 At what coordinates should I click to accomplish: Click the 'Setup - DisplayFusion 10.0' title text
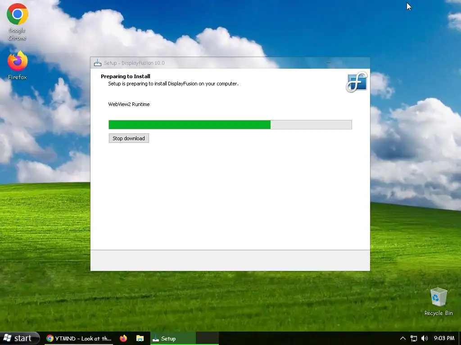(x=134, y=63)
